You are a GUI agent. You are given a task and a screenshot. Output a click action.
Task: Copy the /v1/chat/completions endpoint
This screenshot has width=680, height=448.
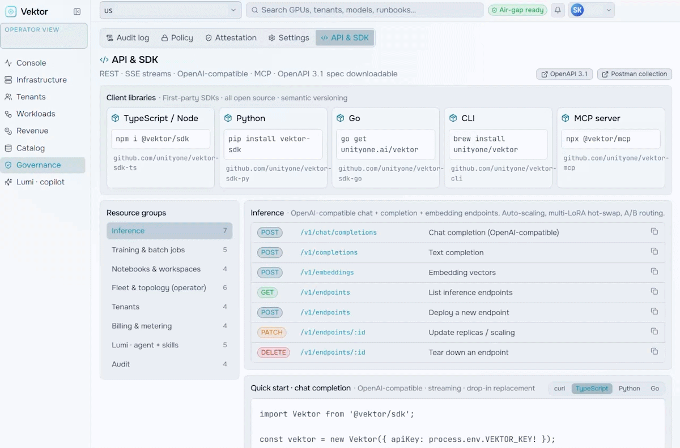654,232
